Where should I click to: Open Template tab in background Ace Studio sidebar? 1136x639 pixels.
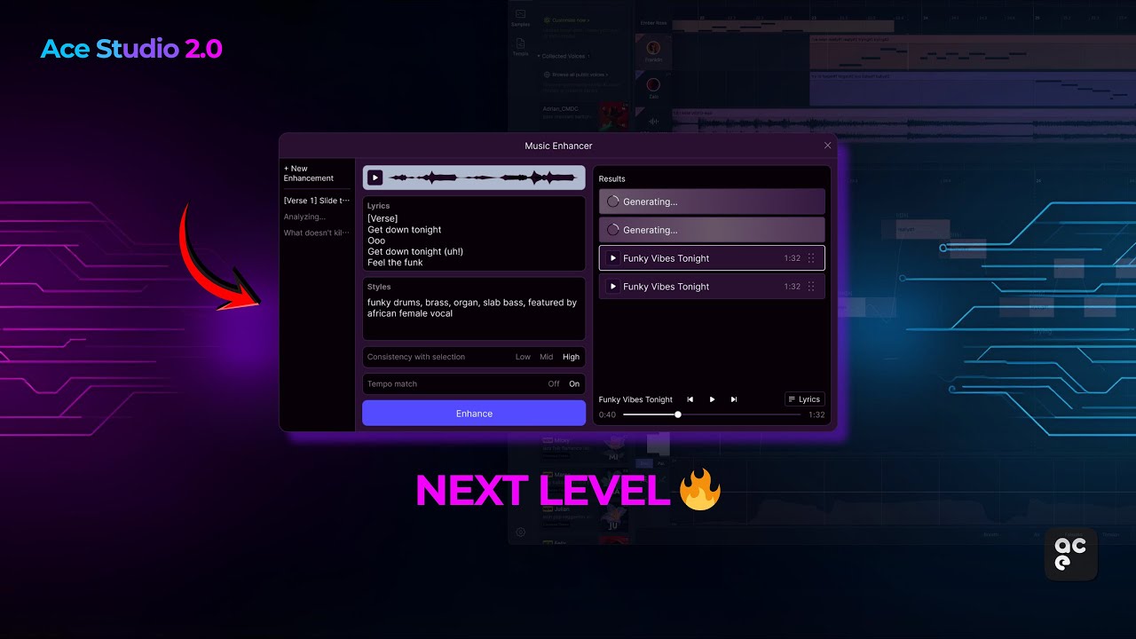point(520,47)
